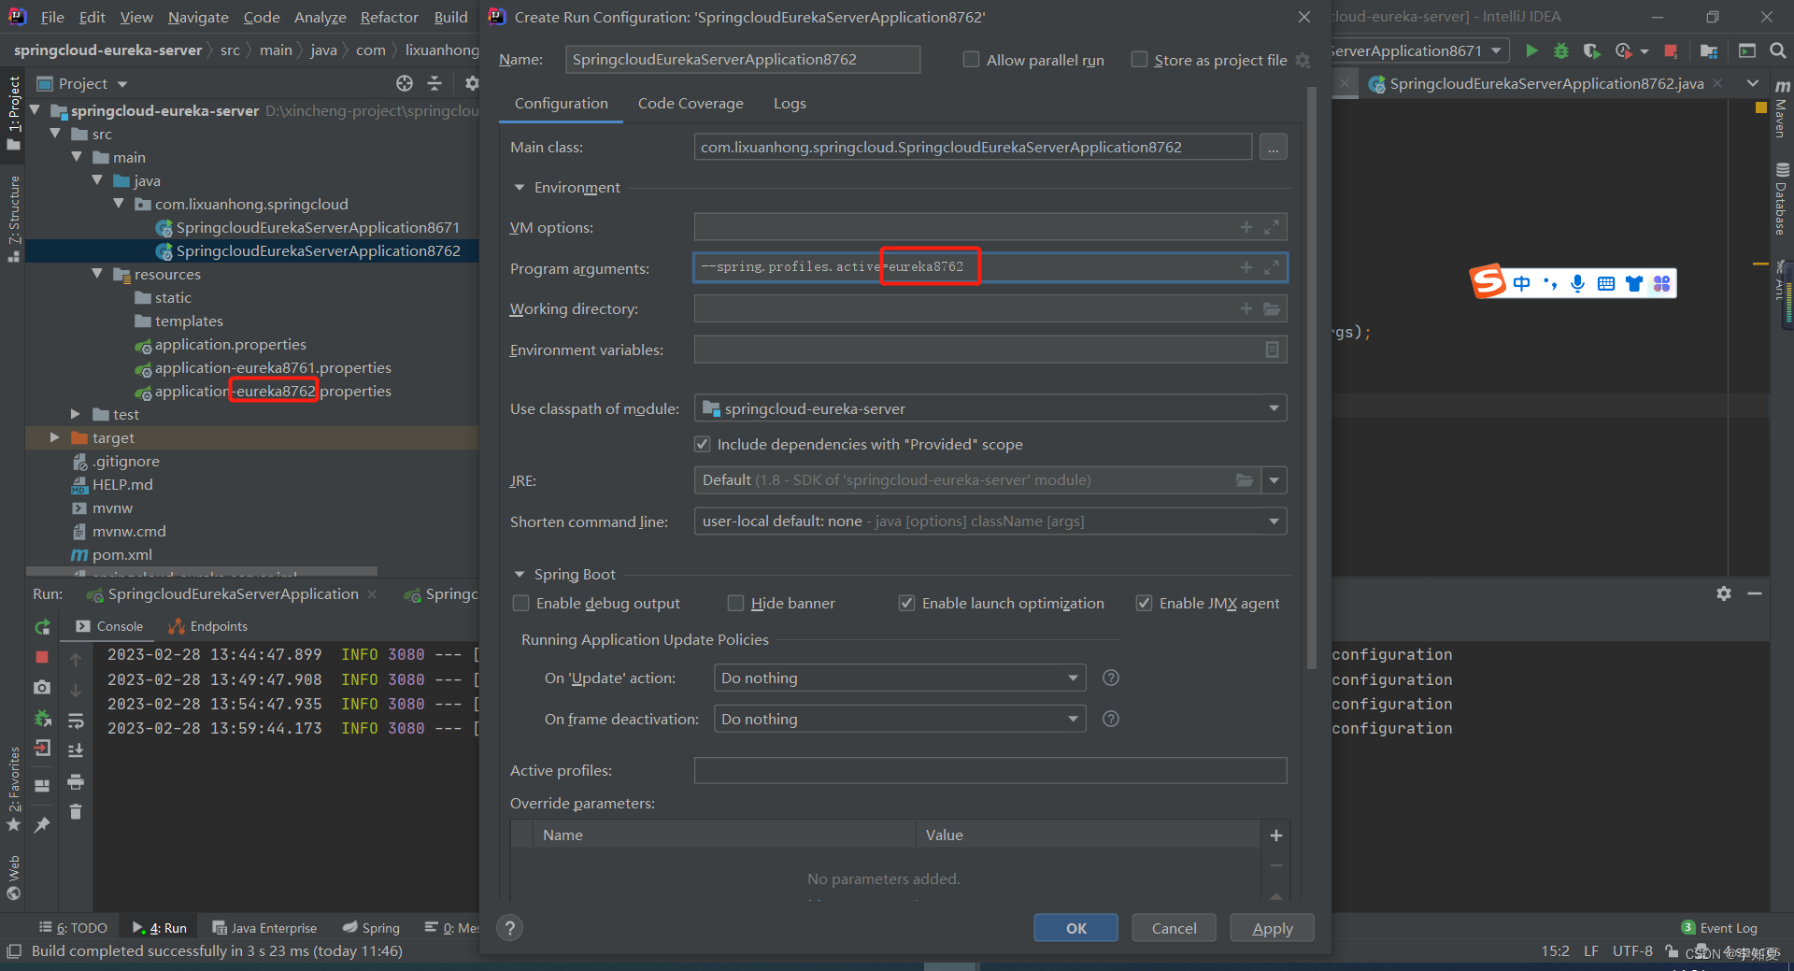Open the Refactor menu
The image size is (1794, 971).
pyautogui.click(x=389, y=17)
